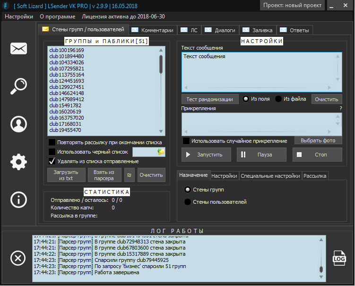Click Загрузить из txt button
The height and width of the screenshot is (286, 355).
pyautogui.click(x=66, y=175)
